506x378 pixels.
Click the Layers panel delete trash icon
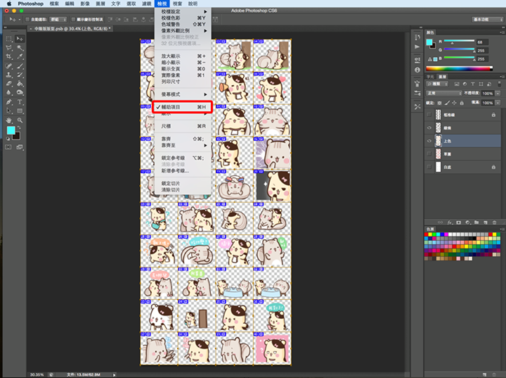pyautogui.click(x=494, y=222)
